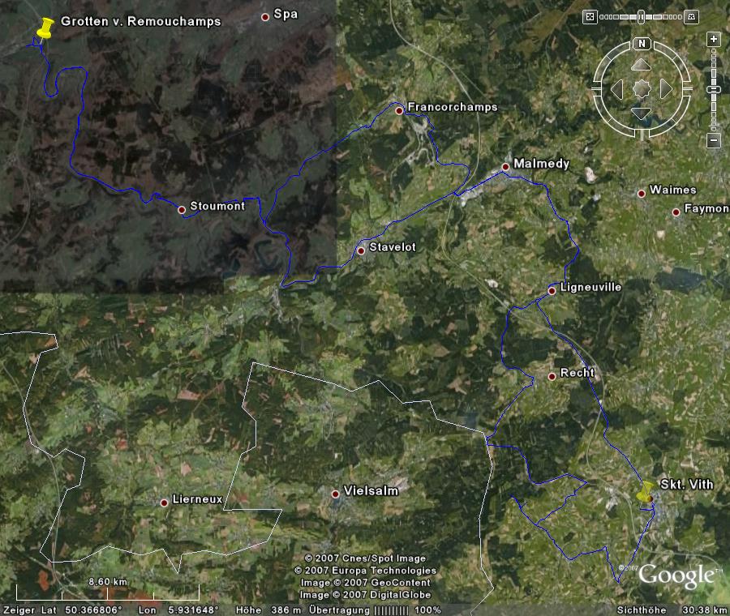Reset the view with the N north button
The height and width of the screenshot is (616, 730).
pos(642,44)
